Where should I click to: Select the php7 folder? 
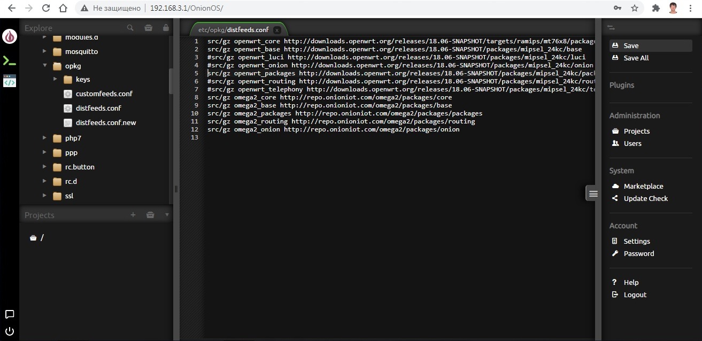pyautogui.click(x=73, y=138)
